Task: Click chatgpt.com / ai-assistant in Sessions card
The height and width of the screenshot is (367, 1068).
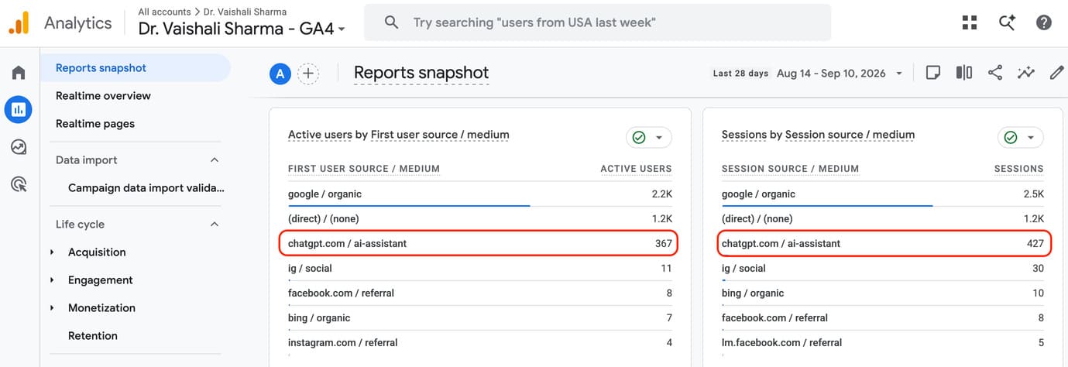Action: click(x=781, y=243)
